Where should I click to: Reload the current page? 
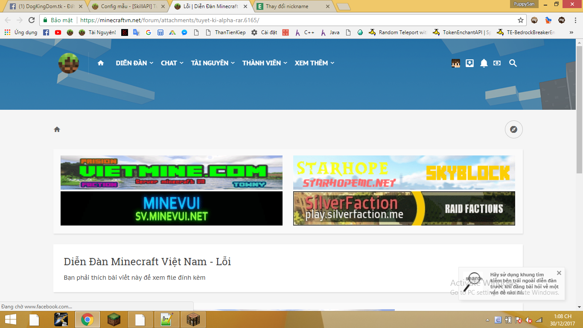point(32,20)
